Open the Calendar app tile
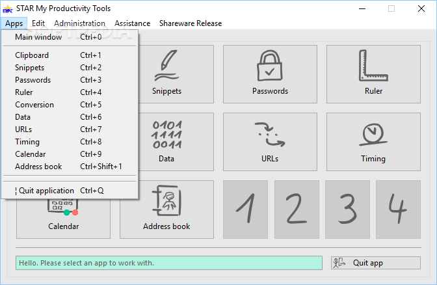The height and width of the screenshot is (285, 437). (x=63, y=219)
